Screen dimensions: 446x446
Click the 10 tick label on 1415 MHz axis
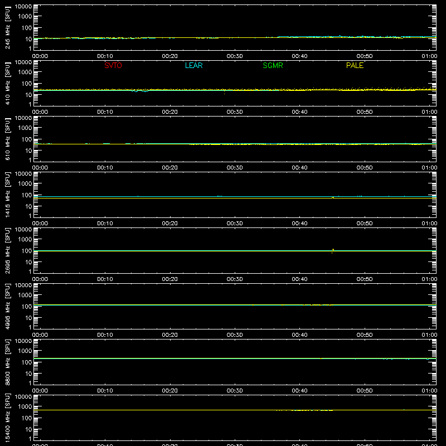tap(28, 206)
